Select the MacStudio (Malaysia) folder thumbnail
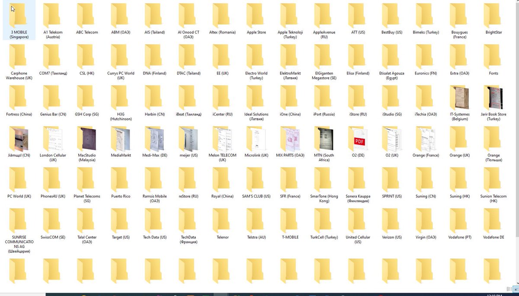Viewport: 519px width, 296px height. point(86,139)
